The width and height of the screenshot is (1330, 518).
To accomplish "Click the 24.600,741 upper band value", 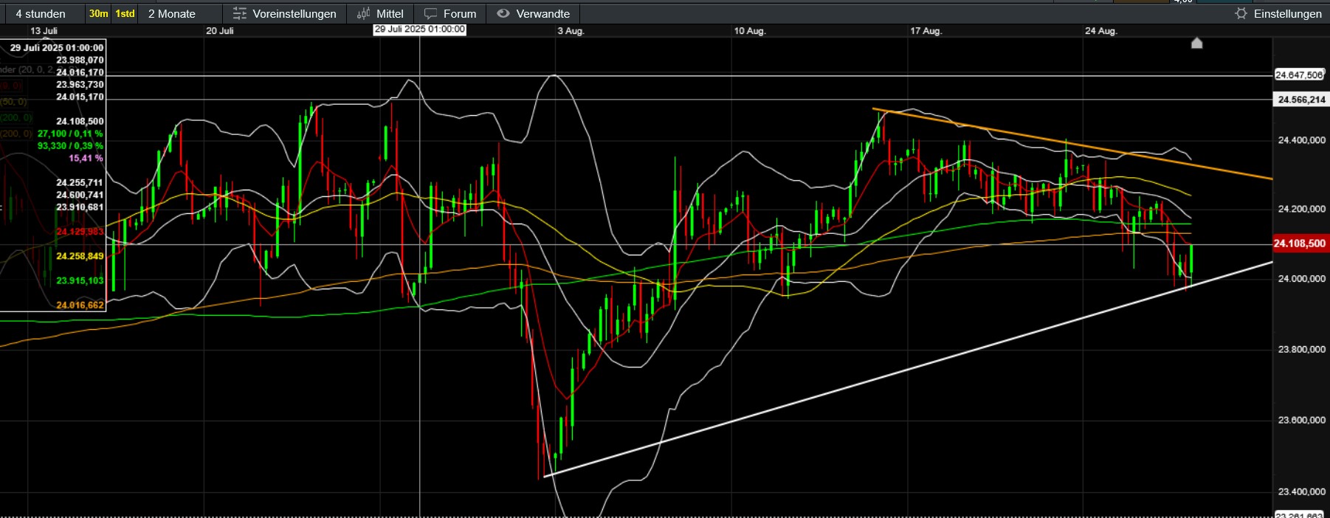I will click(x=80, y=195).
